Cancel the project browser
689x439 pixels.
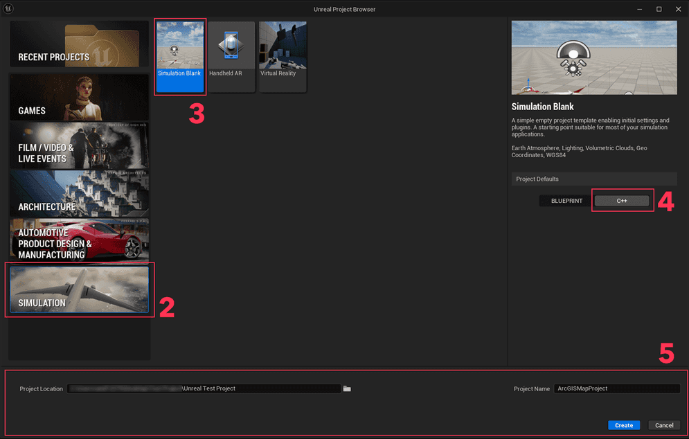[x=664, y=425]
